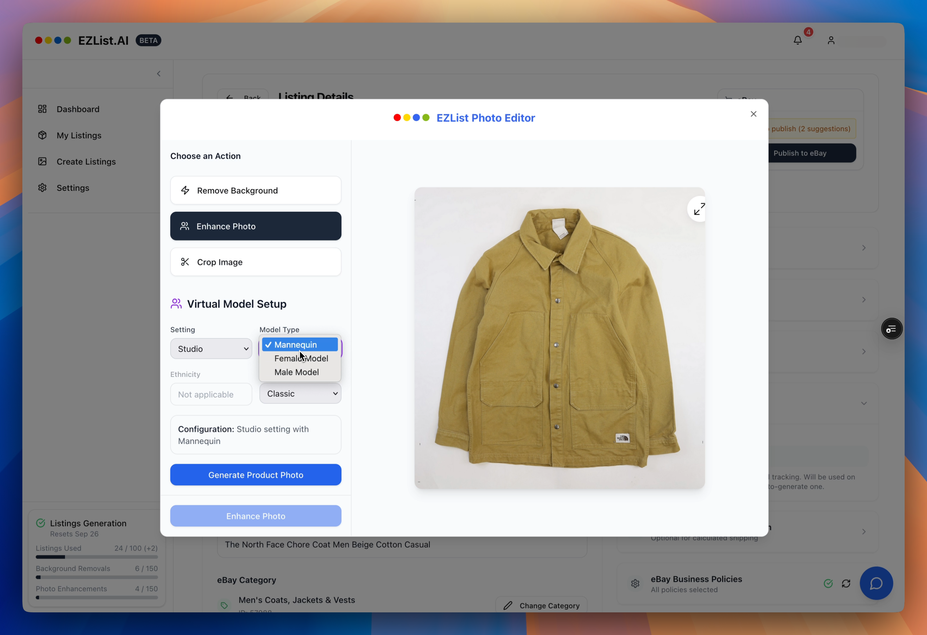This screenshot has width=927, height=635.
Task: Select the Crop Image action
Action: tap(255, 262)
